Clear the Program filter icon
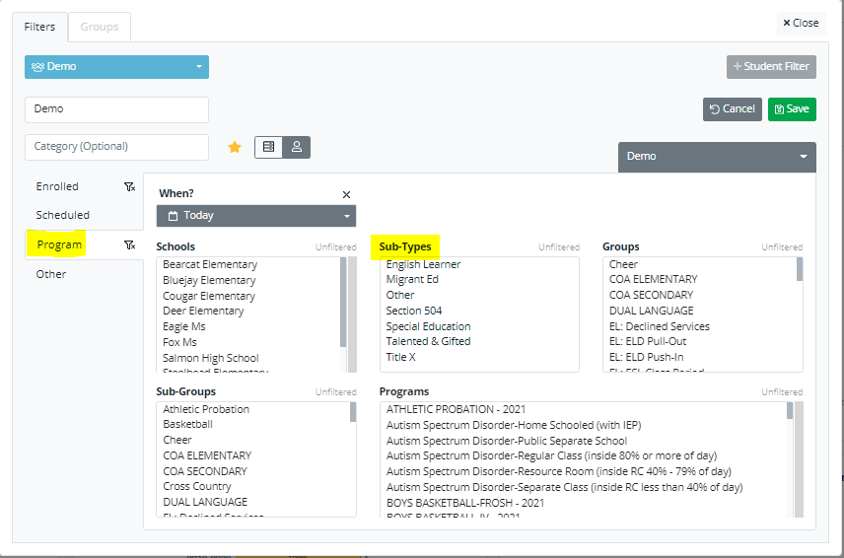 click(129, 244)
